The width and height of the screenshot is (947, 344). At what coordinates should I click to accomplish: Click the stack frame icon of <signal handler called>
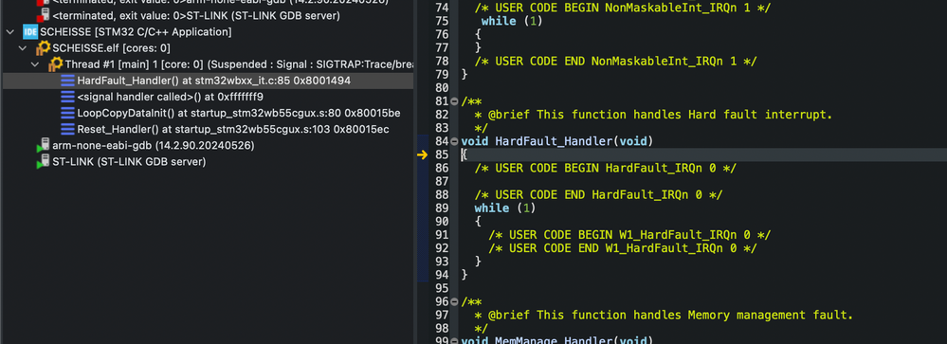pos(67,97)
